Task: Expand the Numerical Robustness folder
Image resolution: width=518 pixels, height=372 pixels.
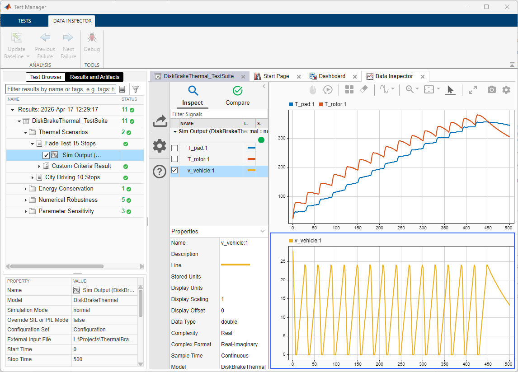Action: (26, 200)
